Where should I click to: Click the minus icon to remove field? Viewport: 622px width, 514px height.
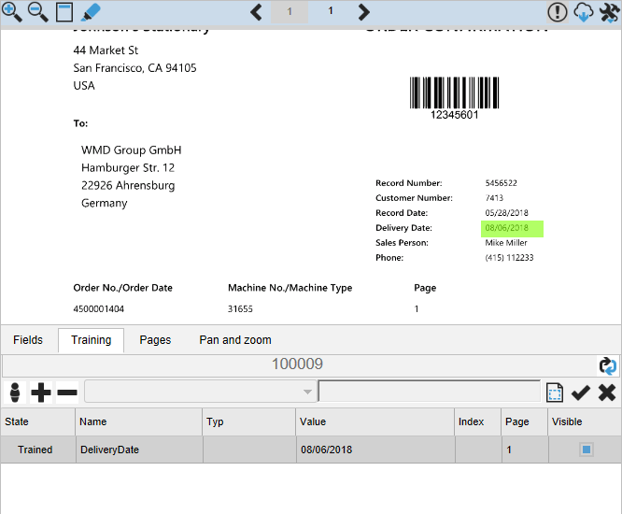[67, 392]
